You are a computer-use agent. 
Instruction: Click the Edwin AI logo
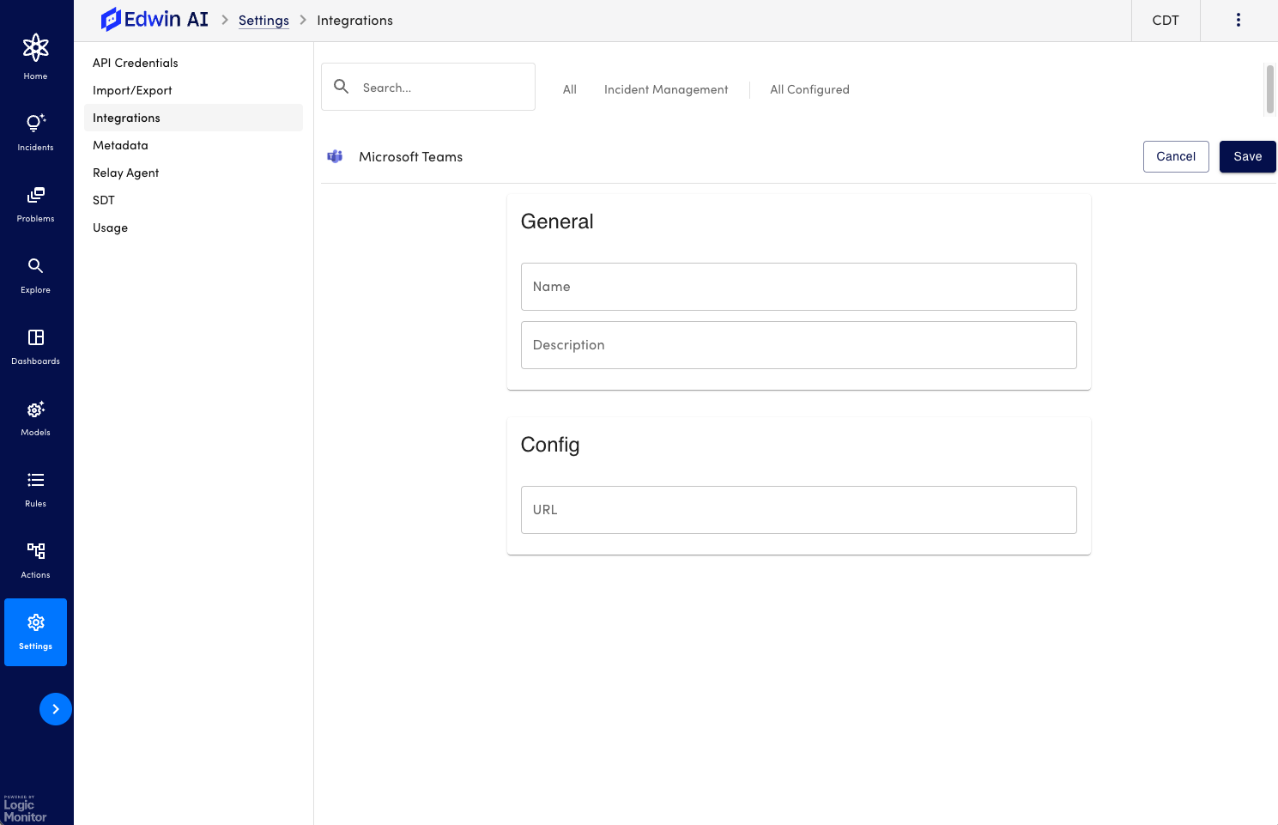pos(154,20)
